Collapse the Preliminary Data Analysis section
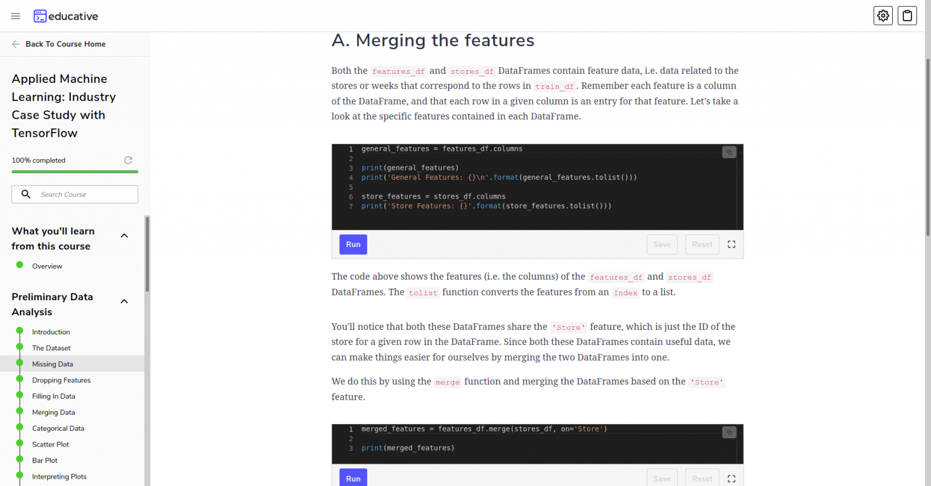 coord(124,301)
